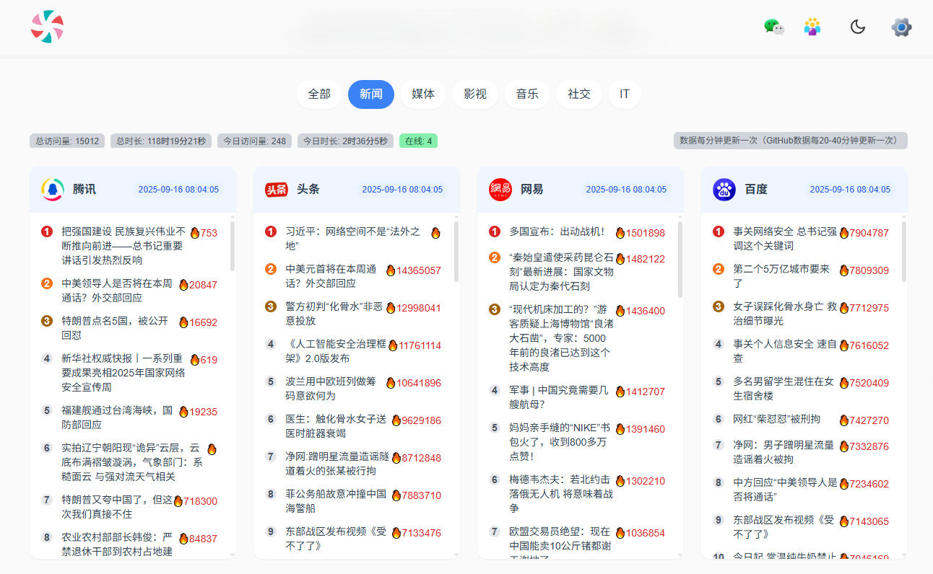The width and height of the screenshot is (933, 574).
Task: Open the WeChat icon in header
Action: tap(774, 27)
